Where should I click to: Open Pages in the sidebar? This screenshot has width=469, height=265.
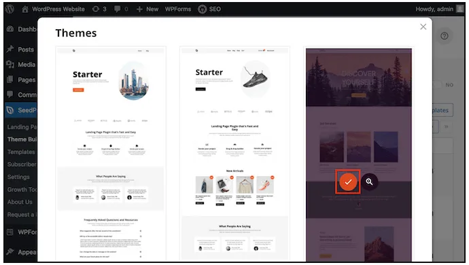coord(22,80)
